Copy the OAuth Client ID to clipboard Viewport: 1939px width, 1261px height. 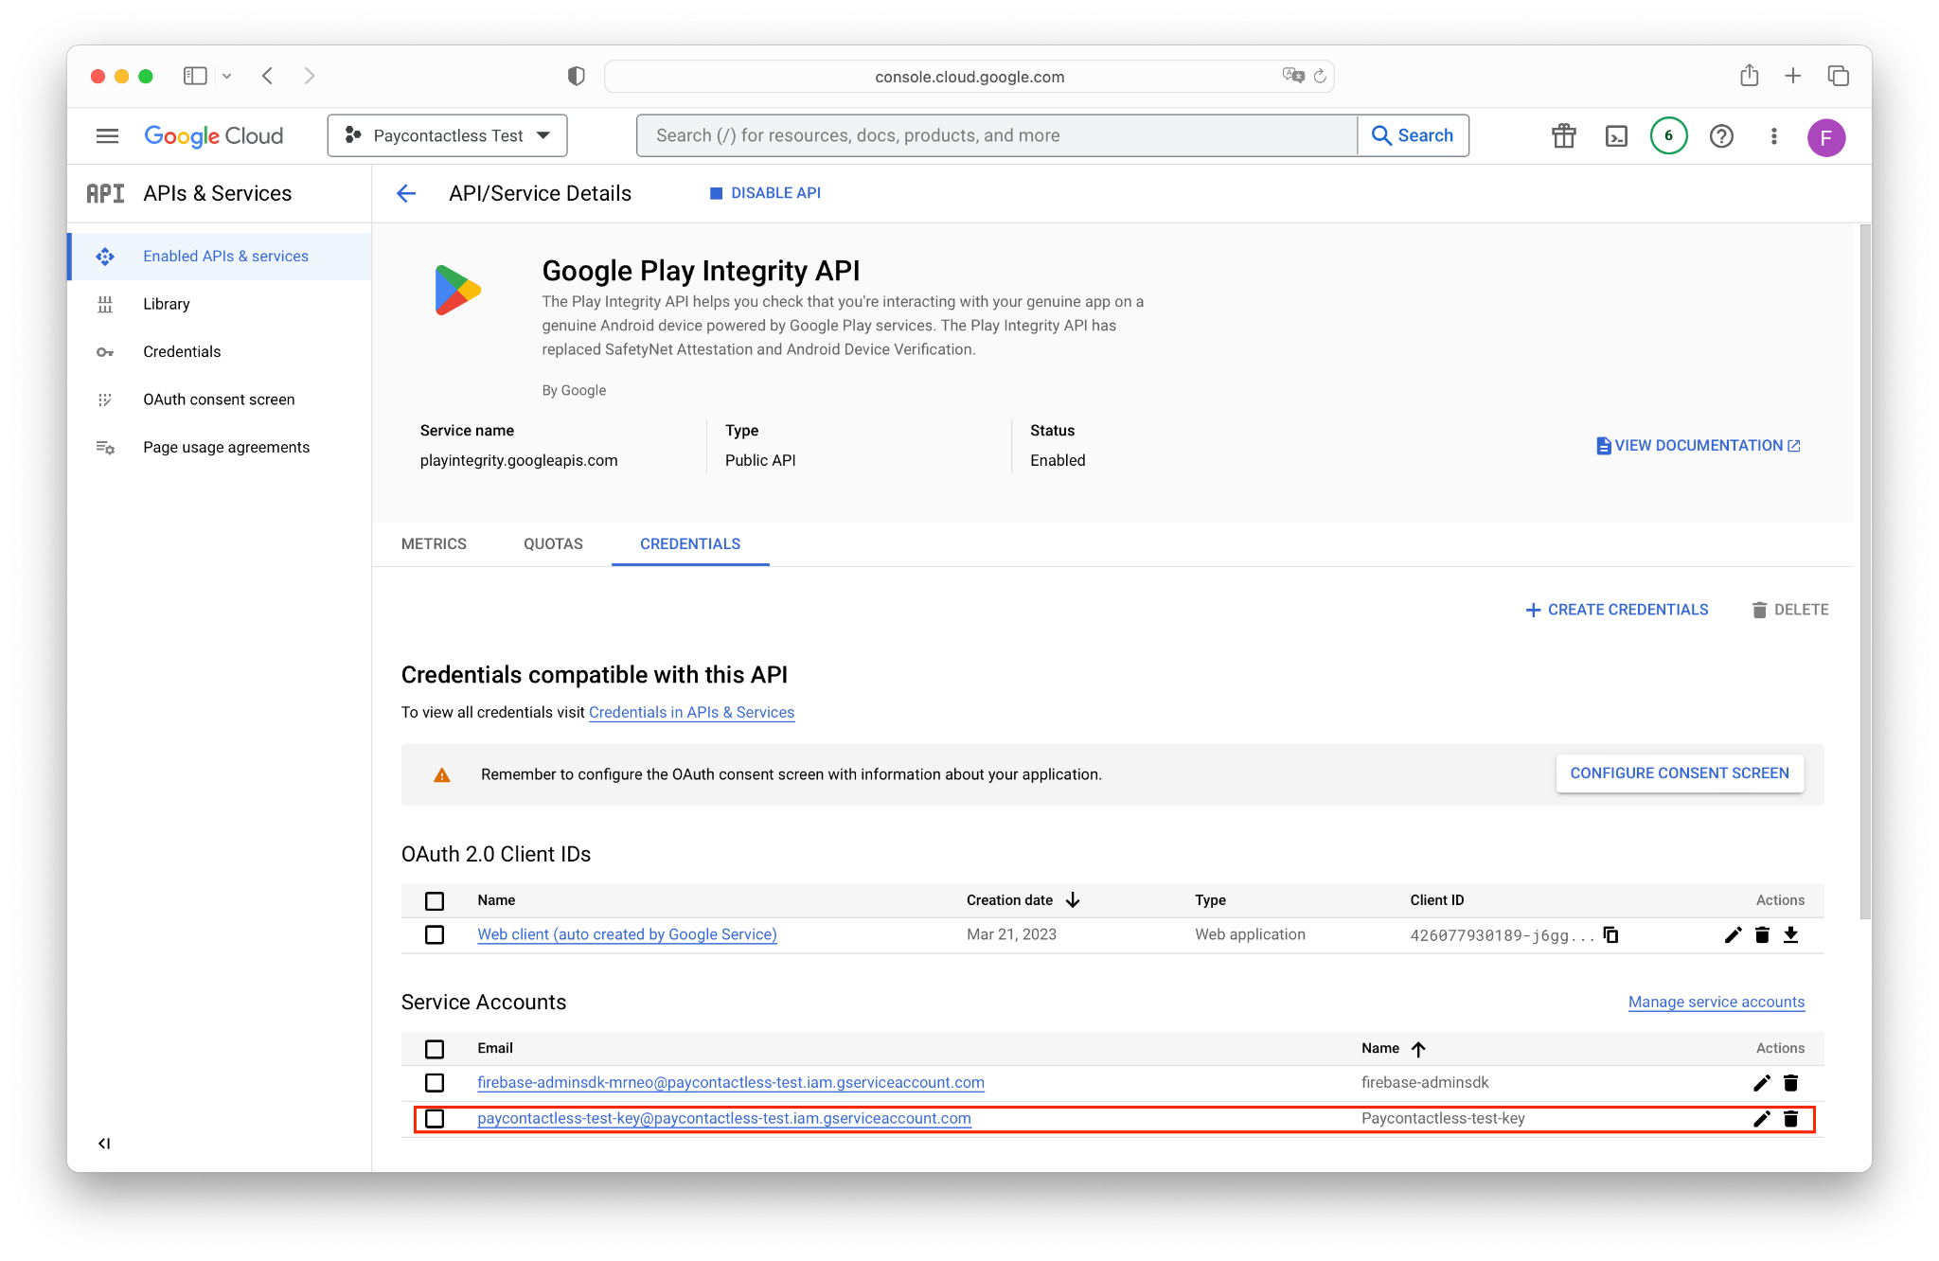1610,935
